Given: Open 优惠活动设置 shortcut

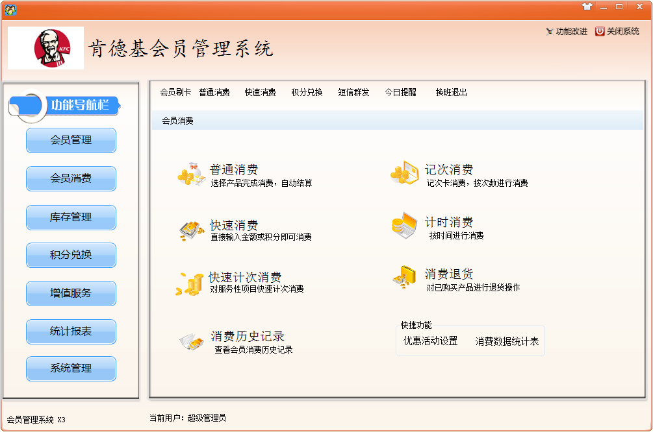Looking at the screenshot, I should click(430, 341).
